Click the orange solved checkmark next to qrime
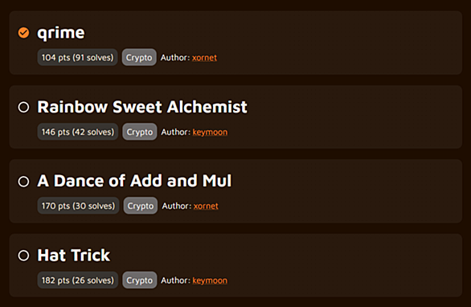 click(x=23, y=33)
